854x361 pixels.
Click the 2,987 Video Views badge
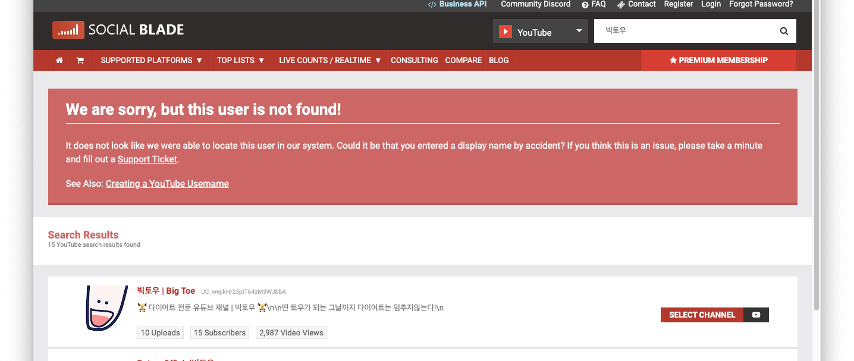pyautogui.click(x=291, y=333)
